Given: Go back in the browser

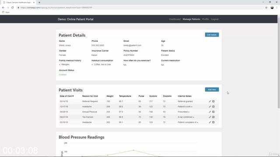Looking at the screenshot, I should click(x=3, y=8).
